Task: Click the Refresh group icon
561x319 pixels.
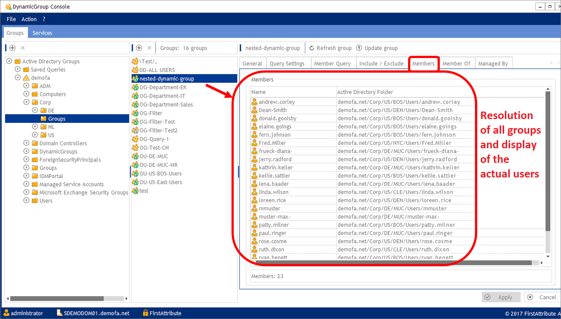Action: click(x=312, y=48)
